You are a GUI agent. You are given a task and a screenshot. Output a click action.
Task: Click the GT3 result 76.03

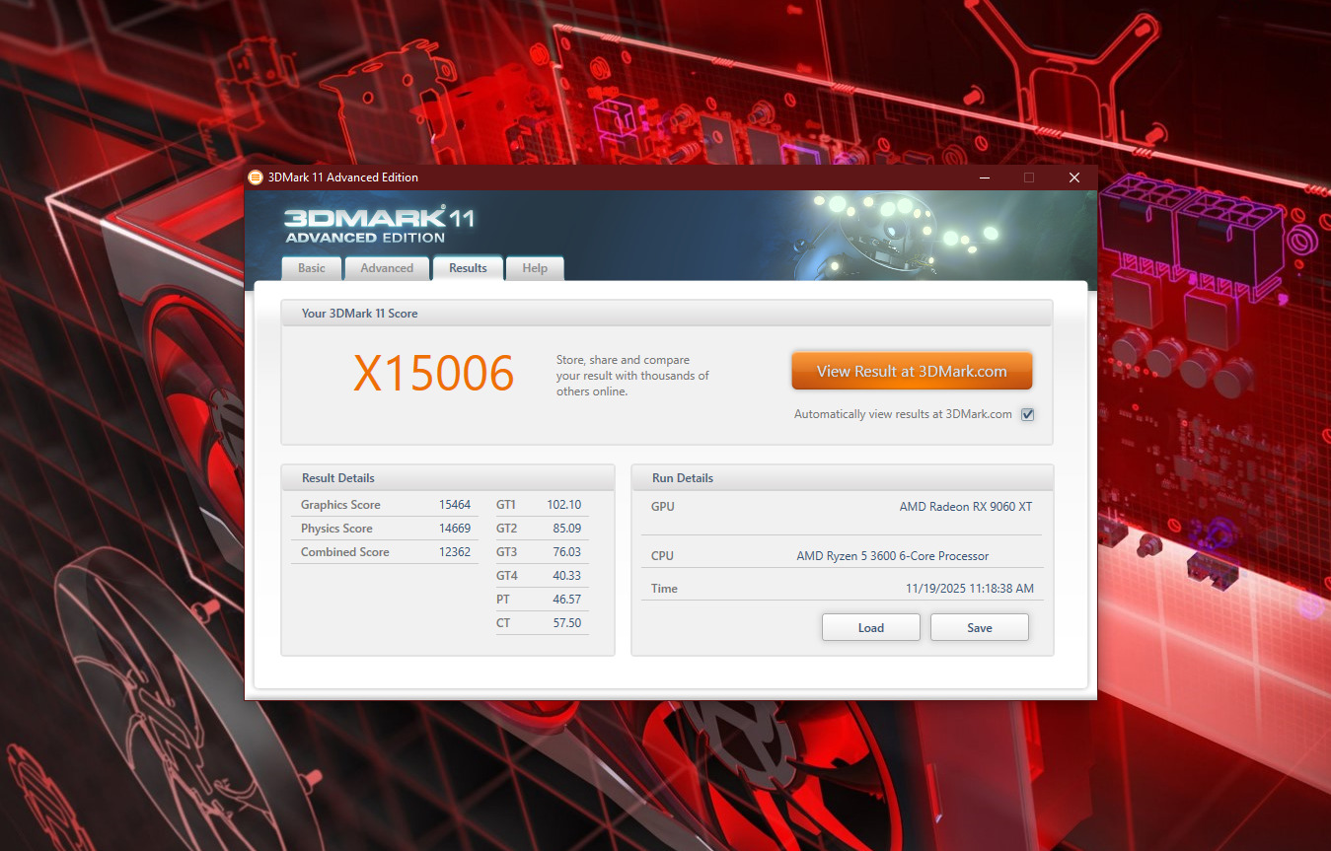click(567, 552)
